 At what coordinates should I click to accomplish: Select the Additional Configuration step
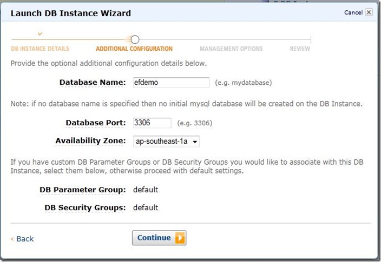coord(134,49)
